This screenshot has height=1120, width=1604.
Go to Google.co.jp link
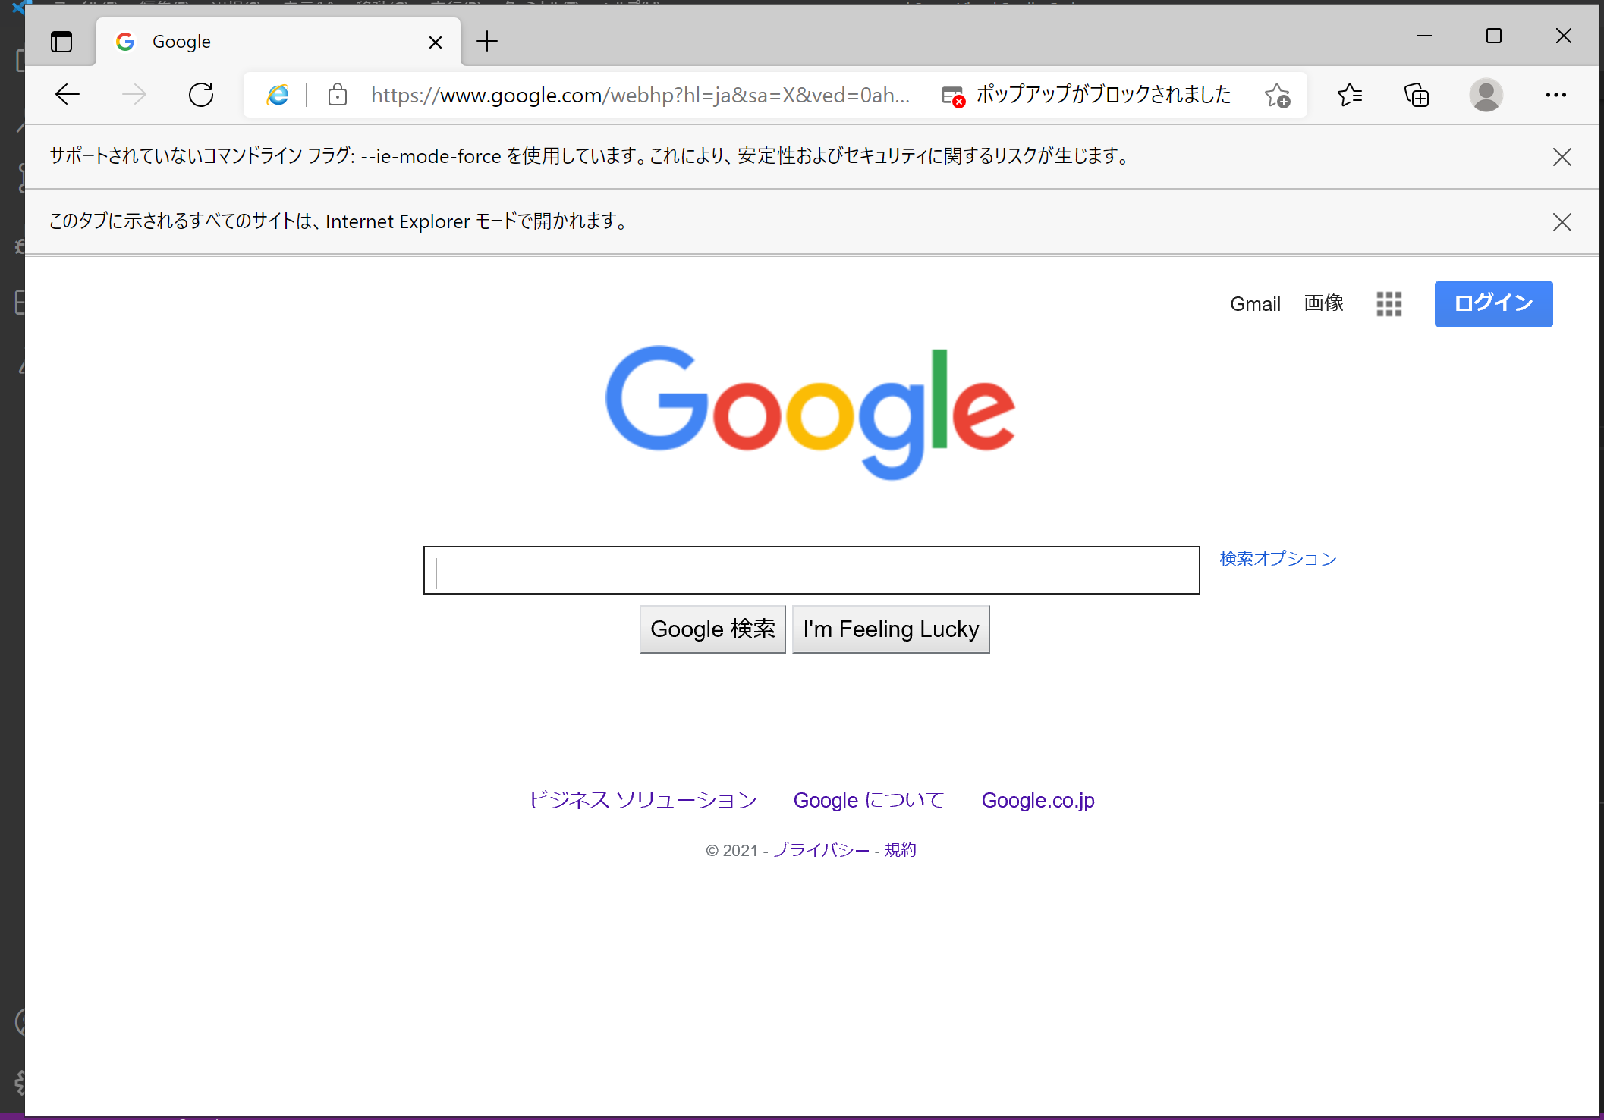[1038, 801]
